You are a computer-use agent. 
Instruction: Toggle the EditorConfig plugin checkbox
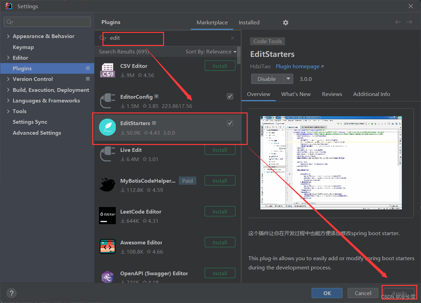[230, 97]
